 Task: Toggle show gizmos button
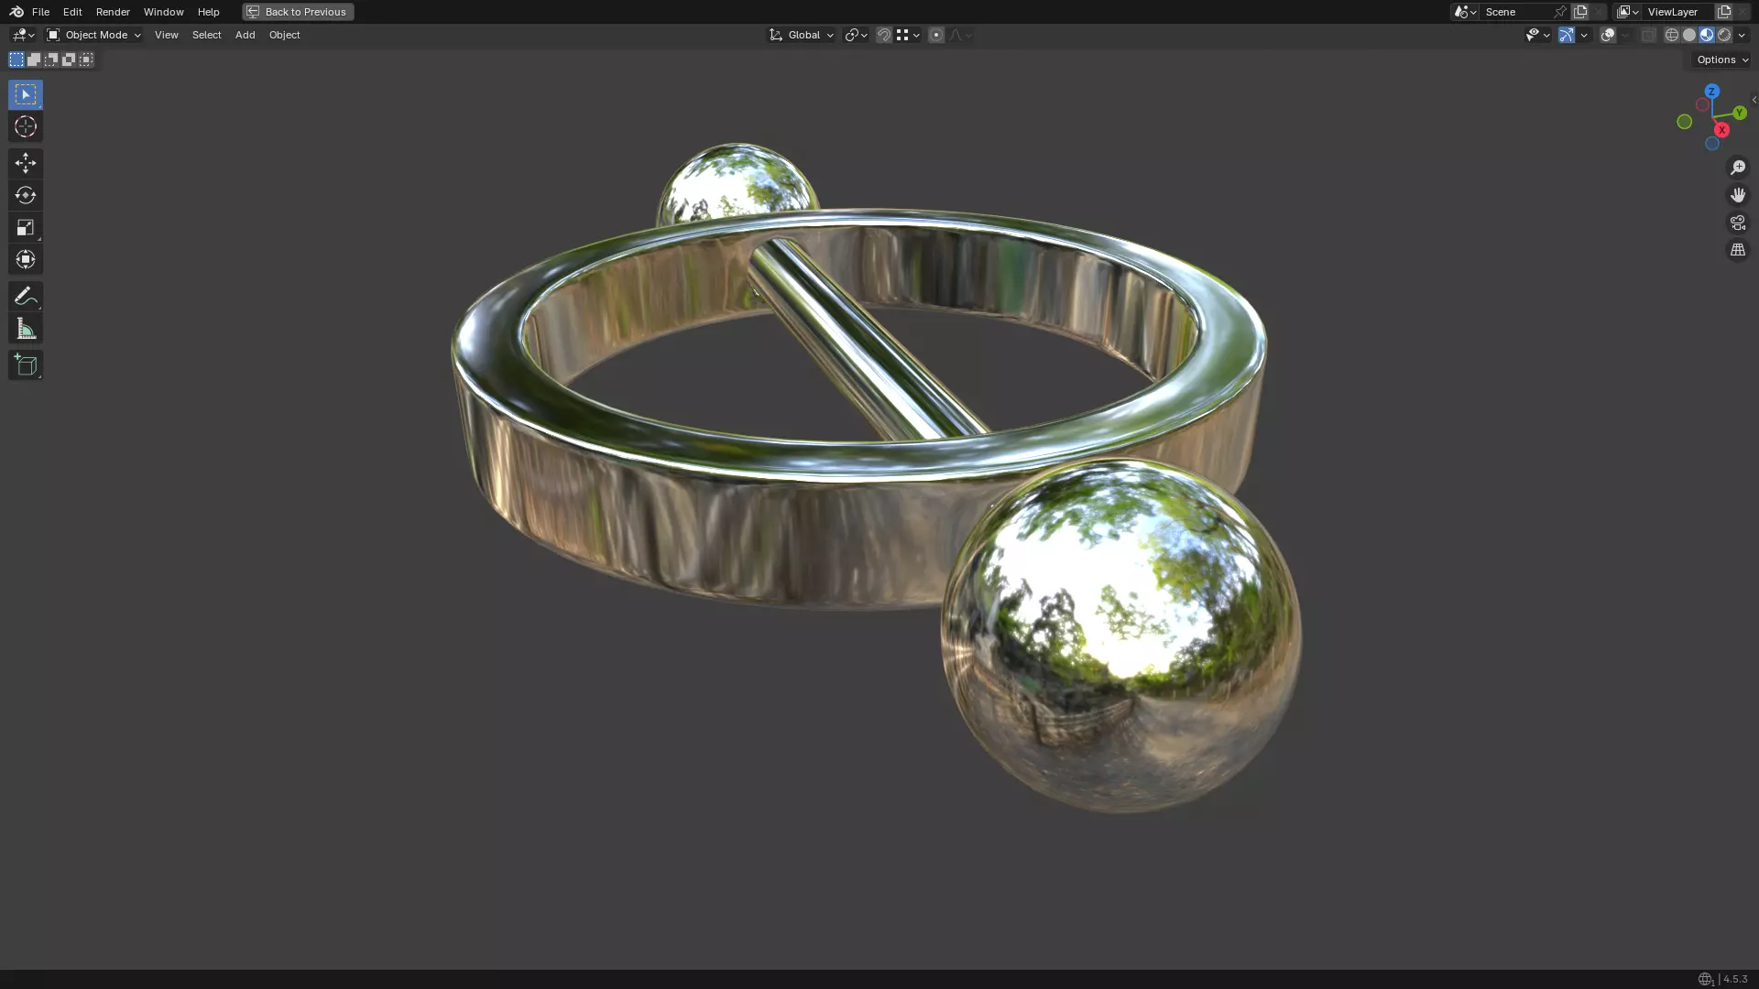point(1567,35)
